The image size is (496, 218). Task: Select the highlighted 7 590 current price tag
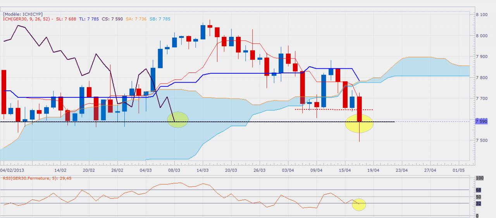(481, 121)
